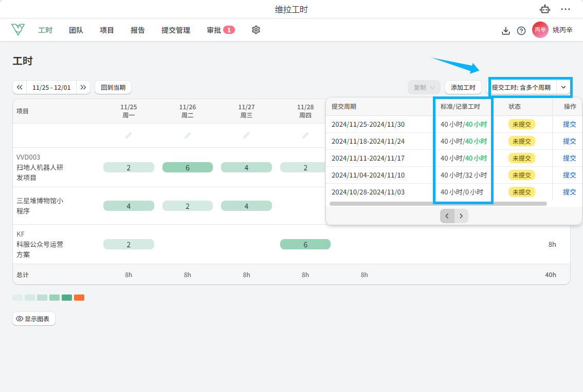Click the 添加工时 button
This screenshot has height=392, width=583.
463,87
